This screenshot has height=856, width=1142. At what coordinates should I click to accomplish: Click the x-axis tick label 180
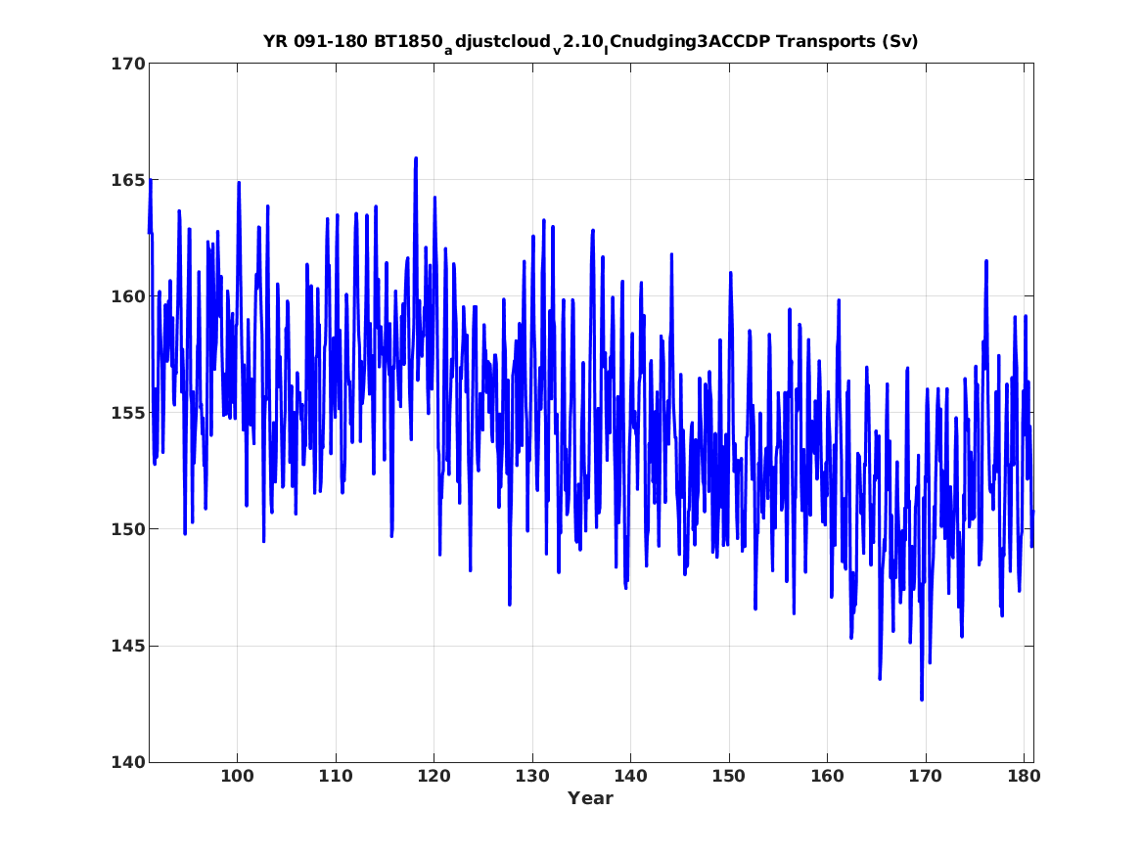[1024, 777]
